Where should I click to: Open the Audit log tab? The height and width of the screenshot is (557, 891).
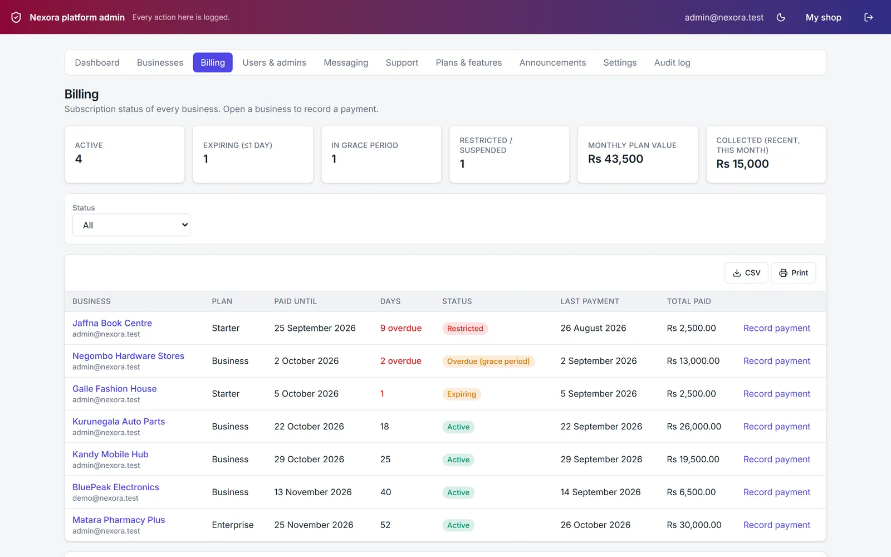[672, 62]
